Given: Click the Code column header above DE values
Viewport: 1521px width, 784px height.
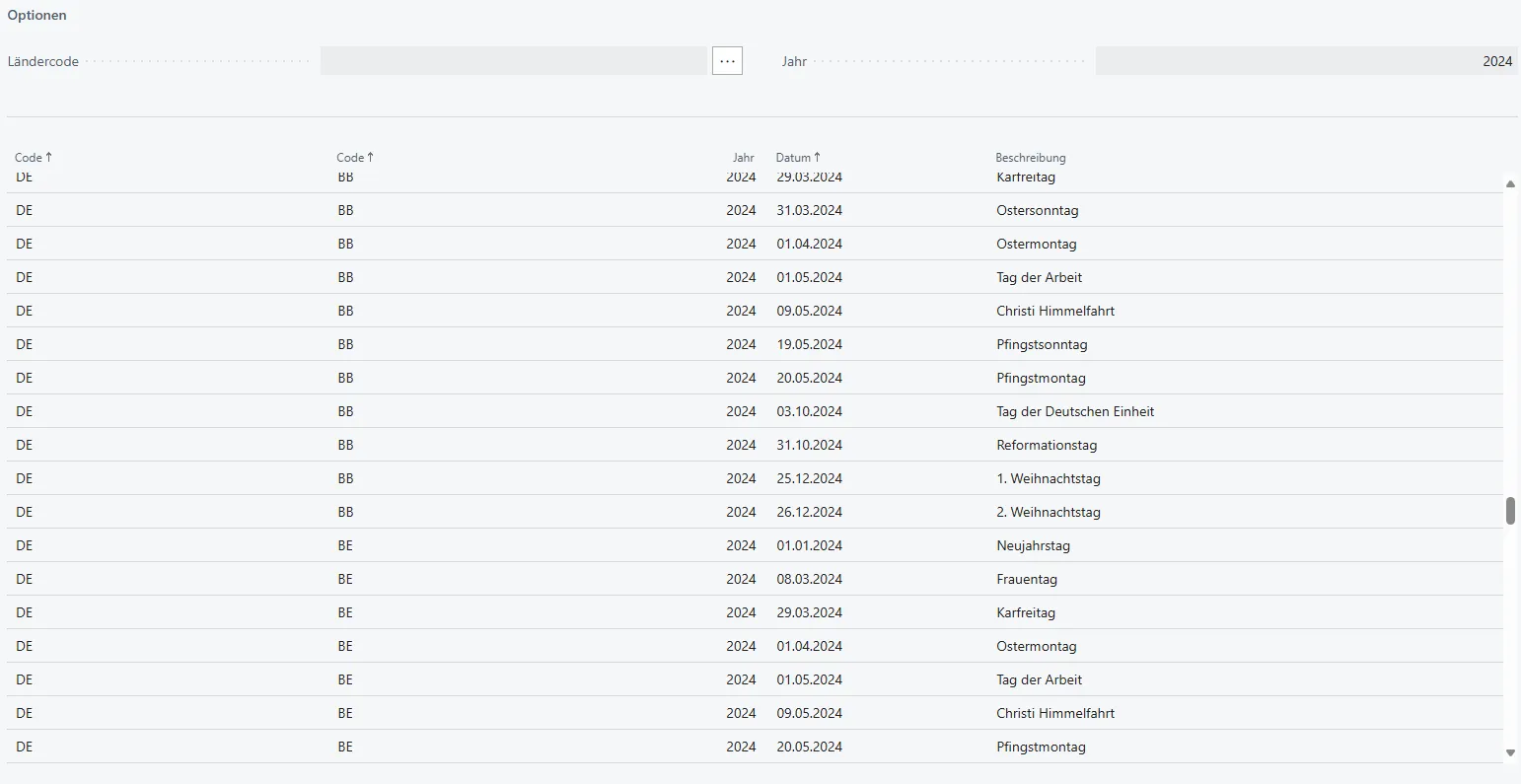Looking at the screenshot, I should point(29,158).
